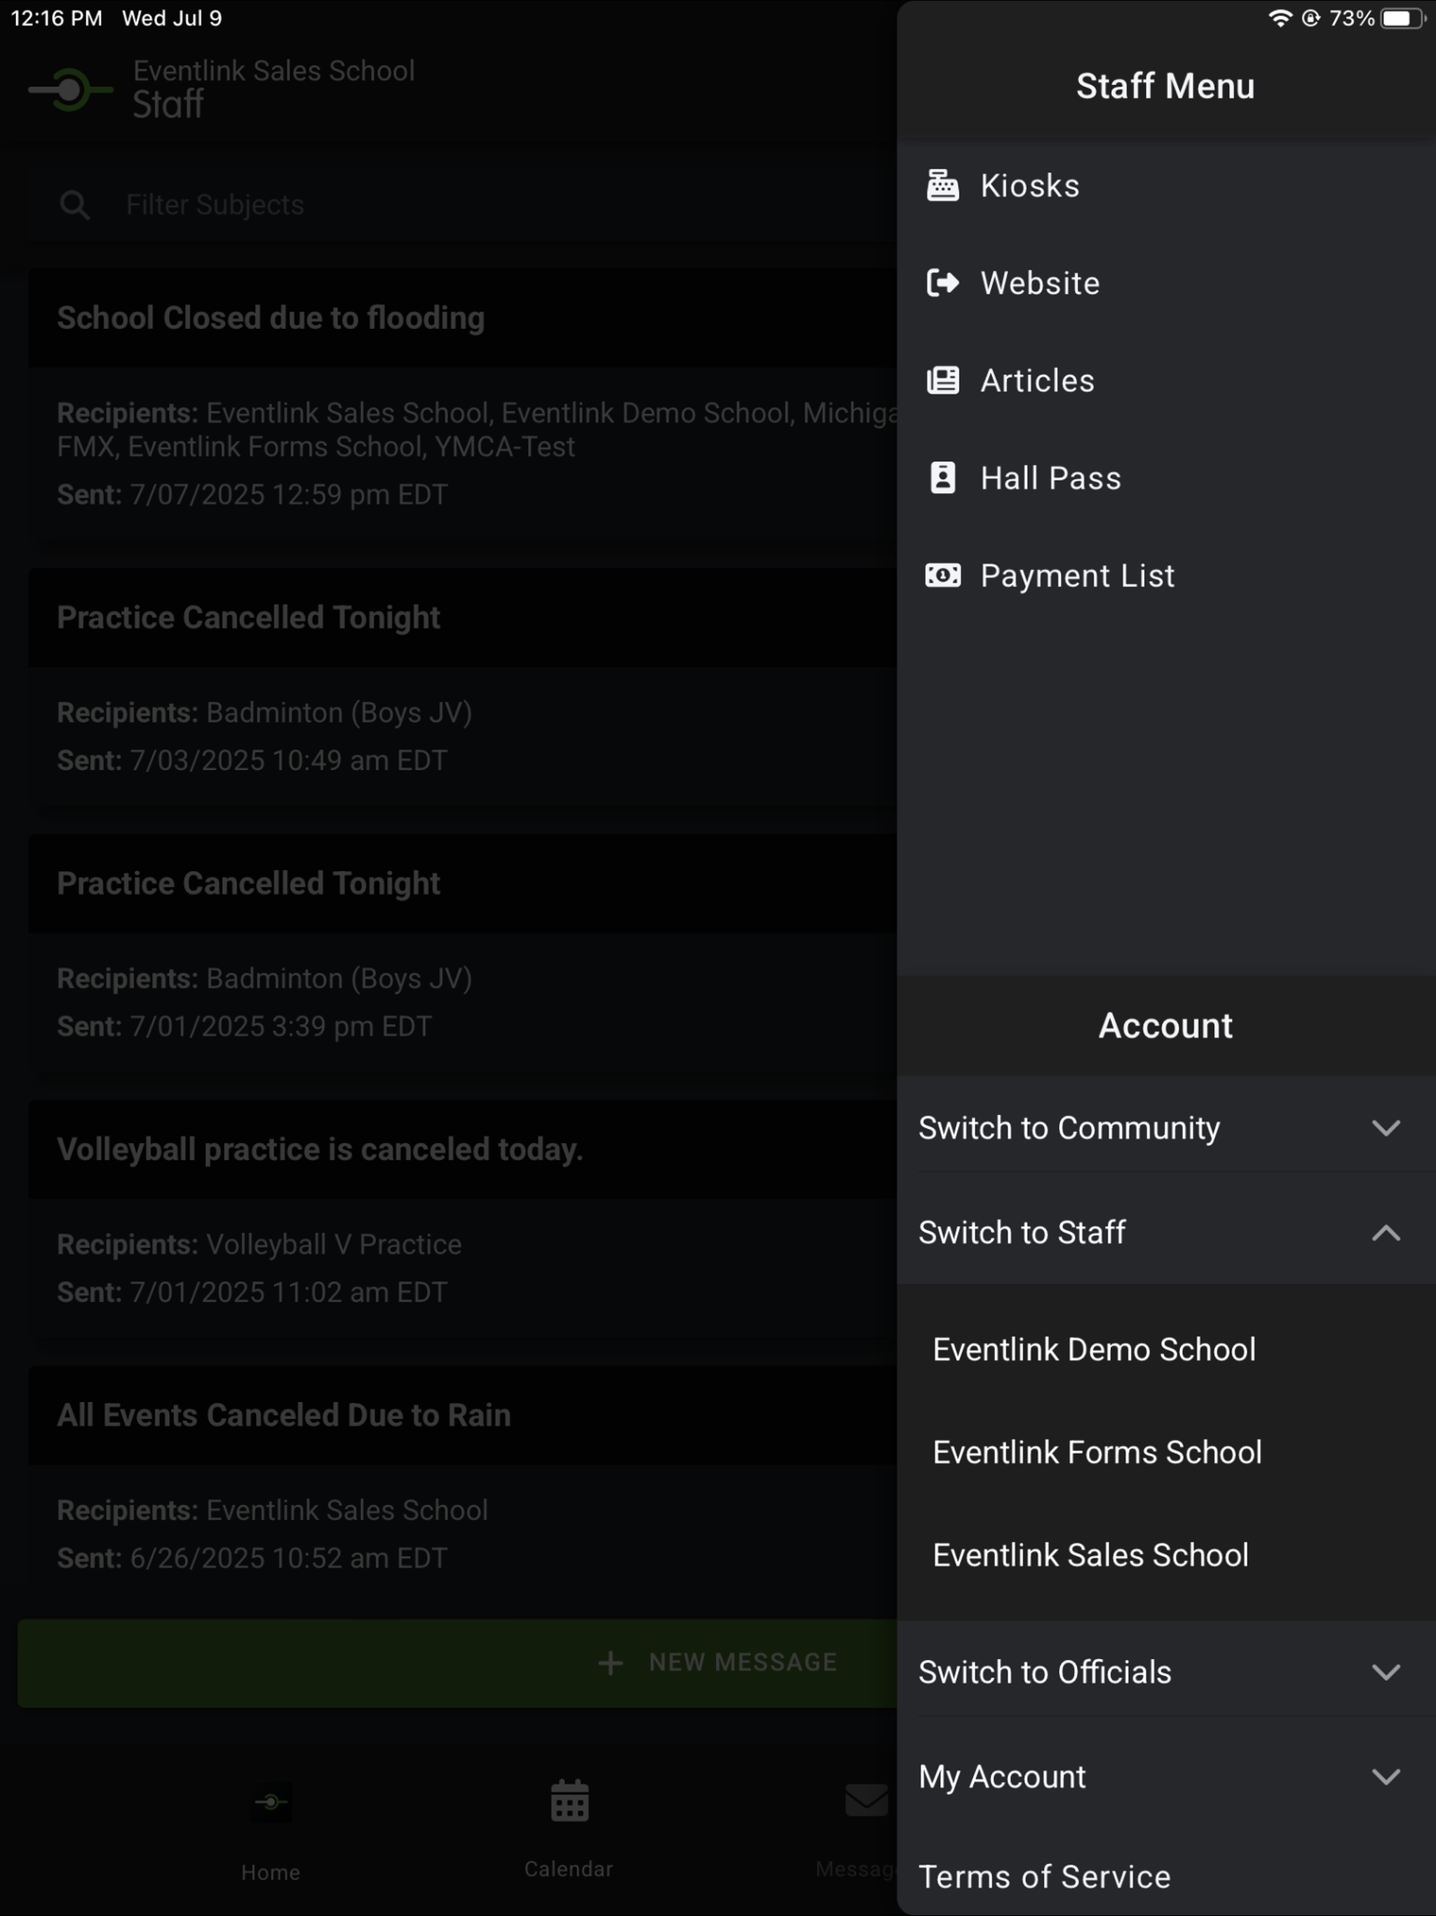
Task: Open Payment List menu entry
Action: click(x=1166, y=576)
